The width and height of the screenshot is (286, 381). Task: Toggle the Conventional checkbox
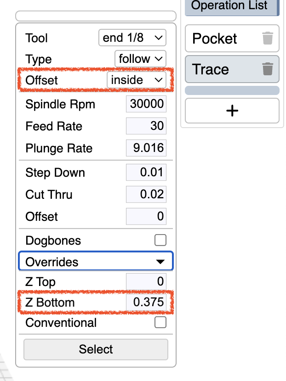pos(160,323)
